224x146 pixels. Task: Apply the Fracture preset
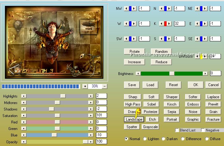tap(214, 119)
